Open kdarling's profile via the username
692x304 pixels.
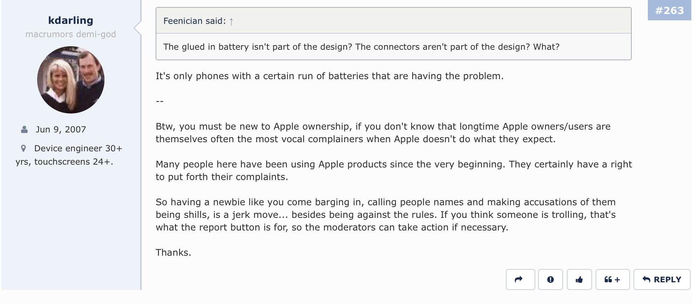[x=71, y=20]
